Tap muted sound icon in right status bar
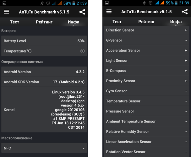The width and height of the screenshot is (191, 157). click(x=145, y=3)
